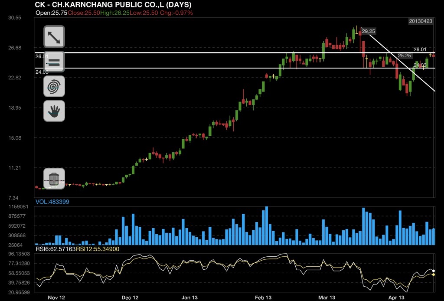The height and width of the screenshot is (301, 444).
Task: Click the RSI6:62.57163 indicator label
Action: (x=55, y=249)
